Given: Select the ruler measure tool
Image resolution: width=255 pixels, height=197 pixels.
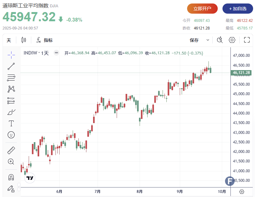Looking at the screenshot, I should tap(11, 150).
